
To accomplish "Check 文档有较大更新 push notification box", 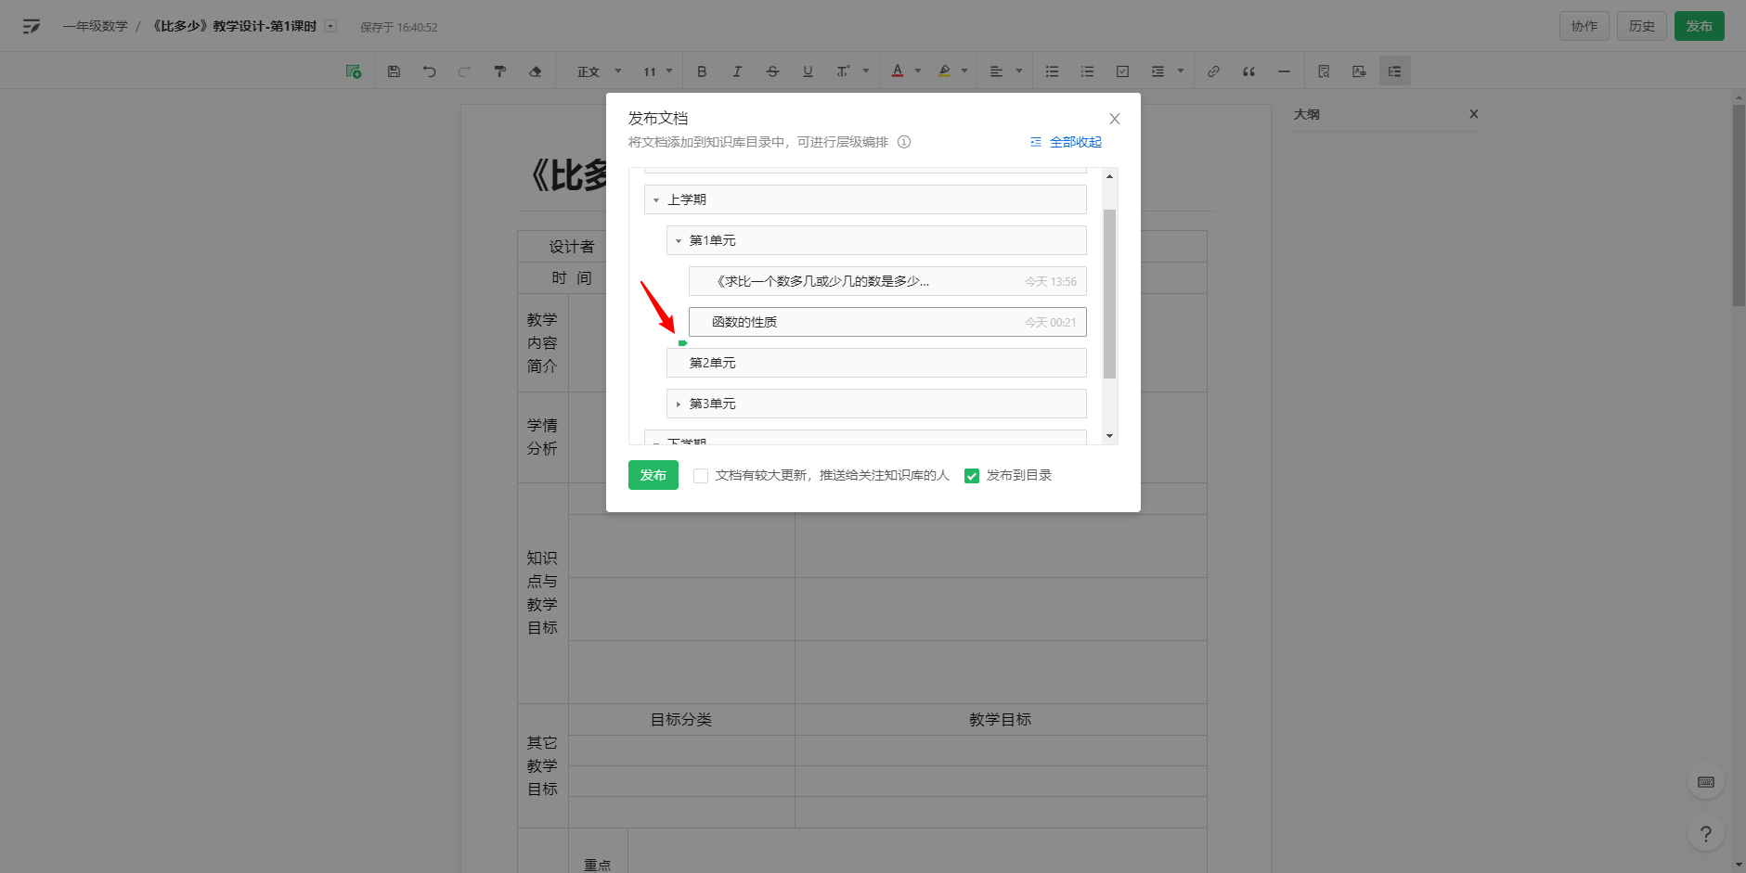I will [701, 476].
